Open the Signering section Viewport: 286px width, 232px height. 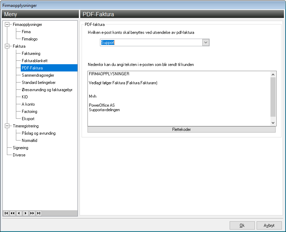pyautogui.click(x=20, y=148)
